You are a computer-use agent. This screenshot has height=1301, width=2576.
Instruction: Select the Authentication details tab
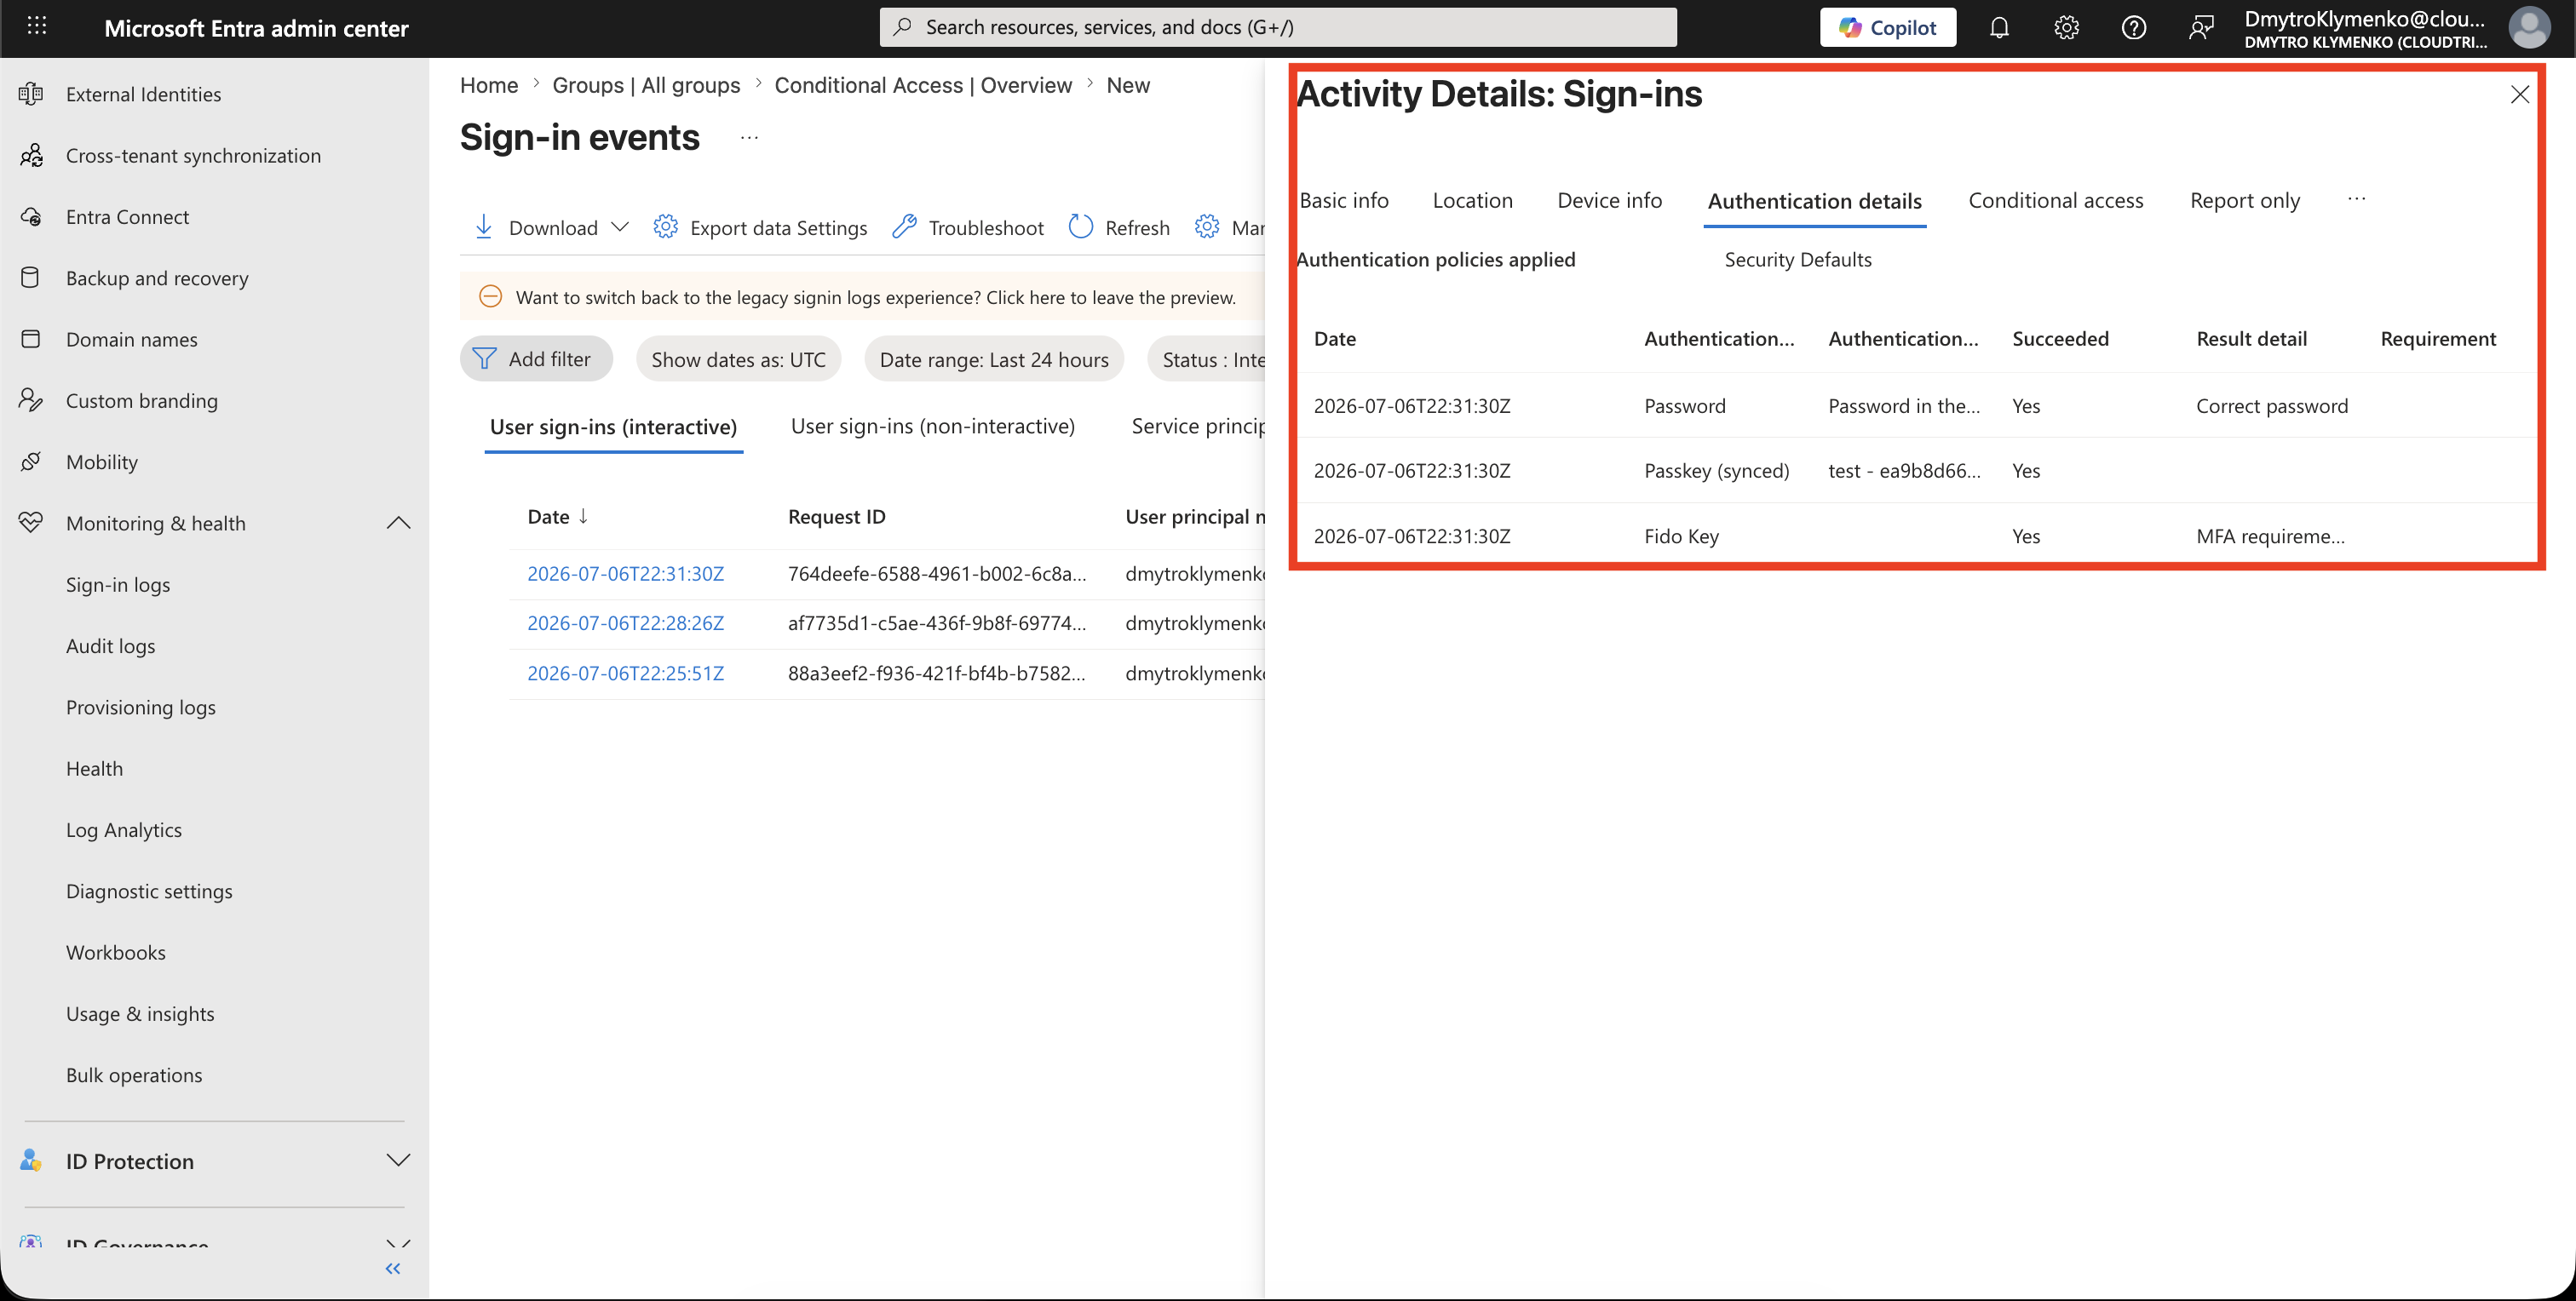(x=1814, y=201)
